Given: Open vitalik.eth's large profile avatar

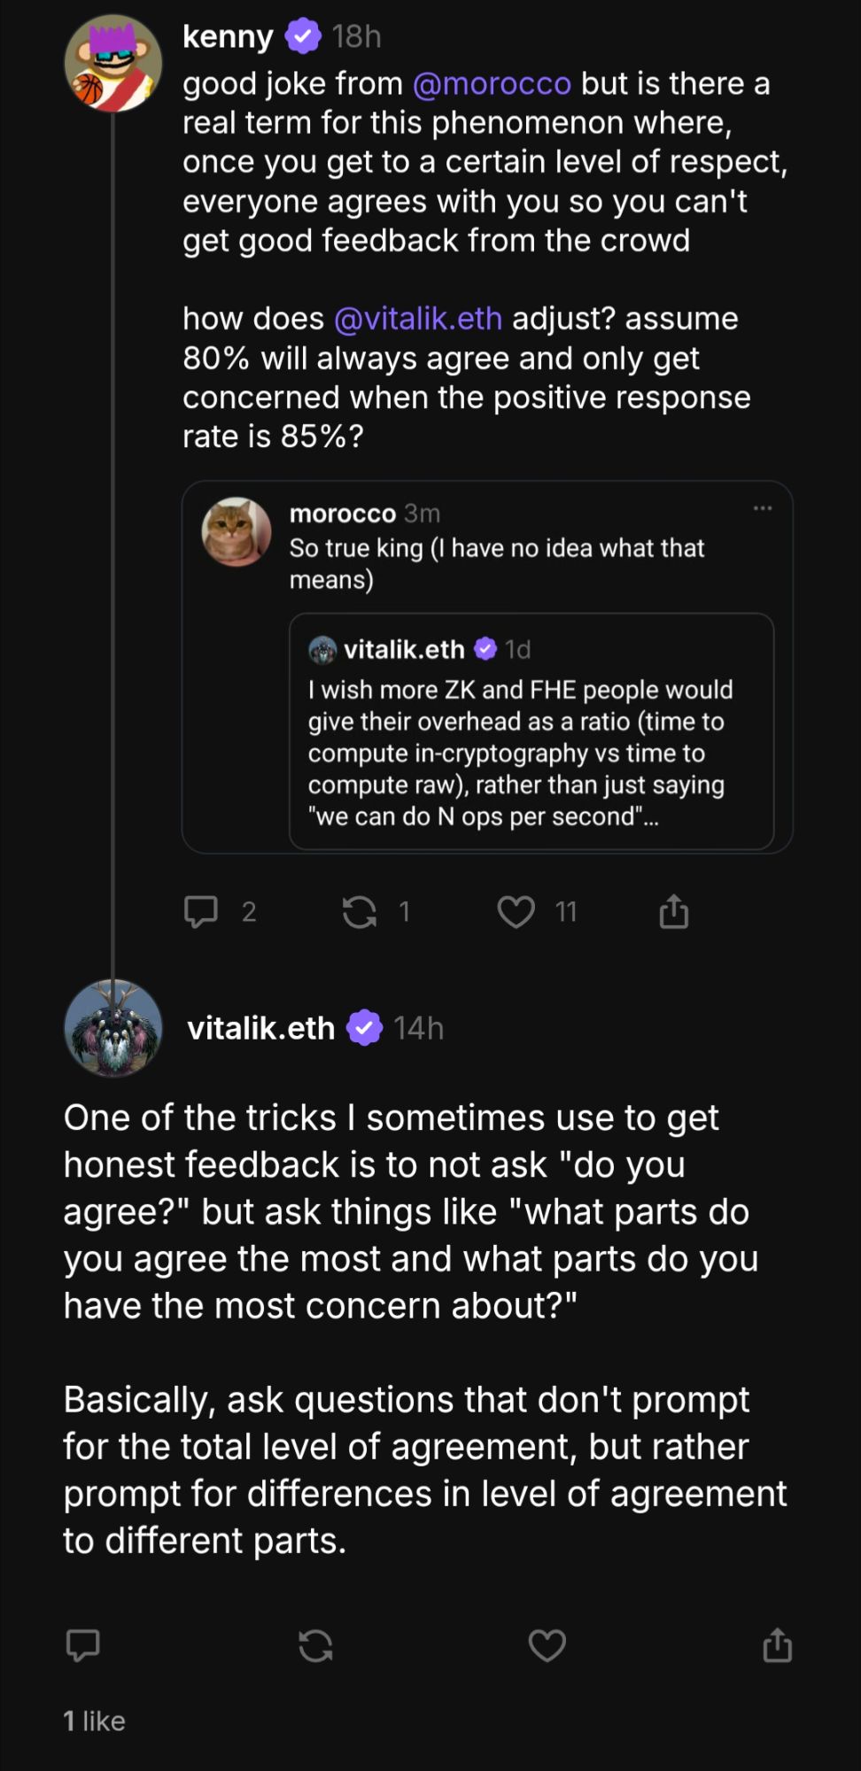Looking at the screenshot, I should click(113, 1028).
